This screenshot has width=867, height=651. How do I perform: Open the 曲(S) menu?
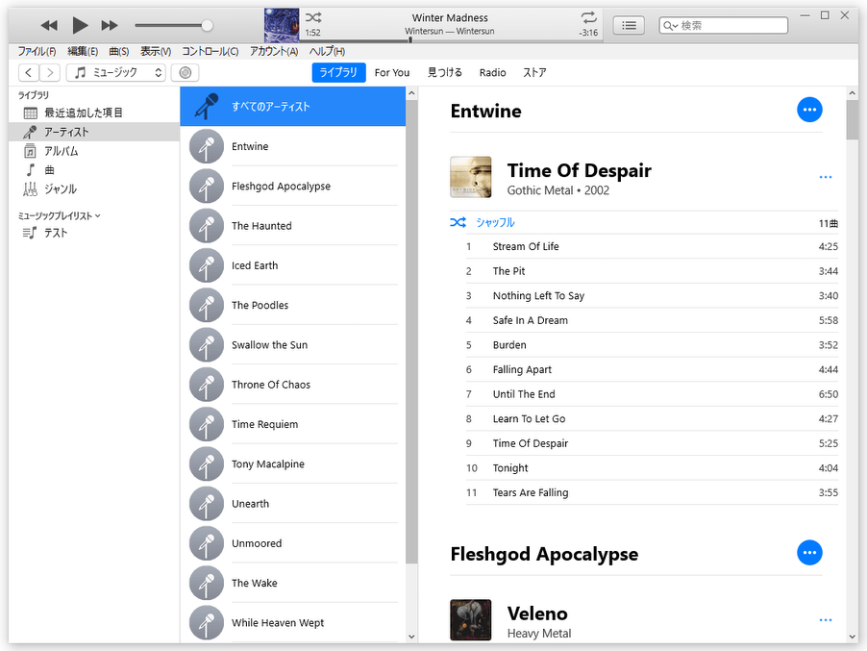[119, 51]
